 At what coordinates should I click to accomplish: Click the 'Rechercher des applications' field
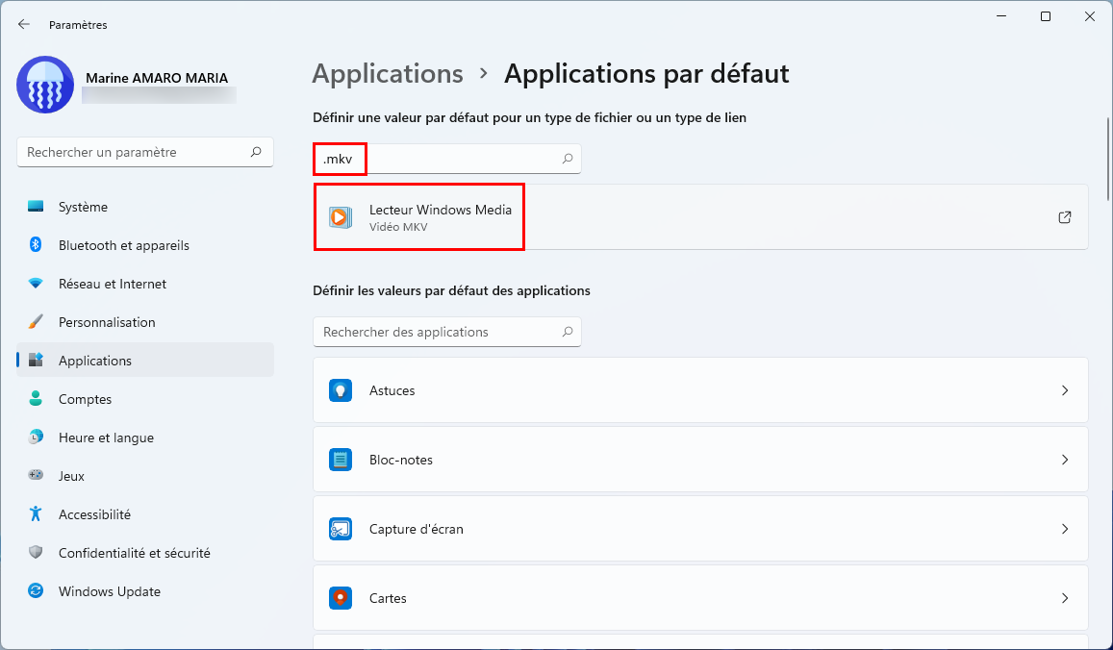447,332
